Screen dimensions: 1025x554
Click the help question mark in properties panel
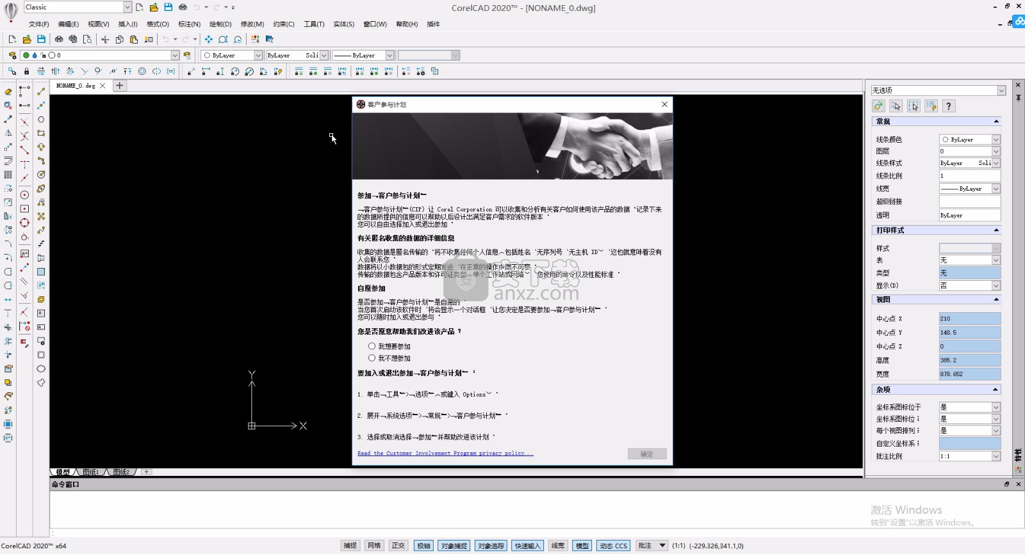pos(949,106)
